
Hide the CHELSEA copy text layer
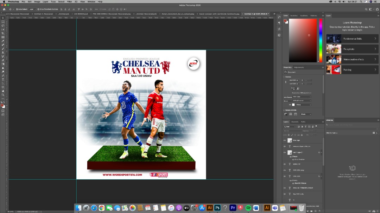(285, 170)
